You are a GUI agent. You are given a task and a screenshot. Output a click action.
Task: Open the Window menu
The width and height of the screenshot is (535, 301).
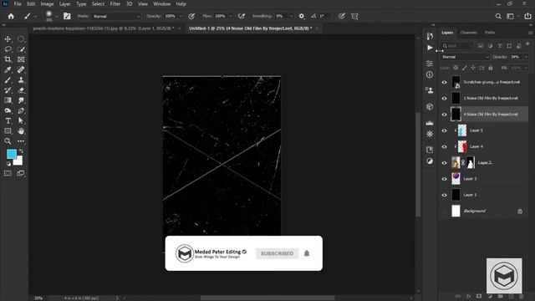click(x=161, y=4)
